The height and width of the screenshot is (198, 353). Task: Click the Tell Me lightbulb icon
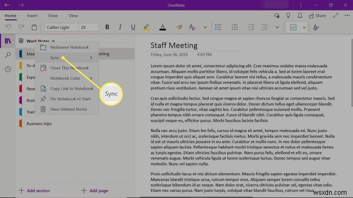[x=288, y=16]
